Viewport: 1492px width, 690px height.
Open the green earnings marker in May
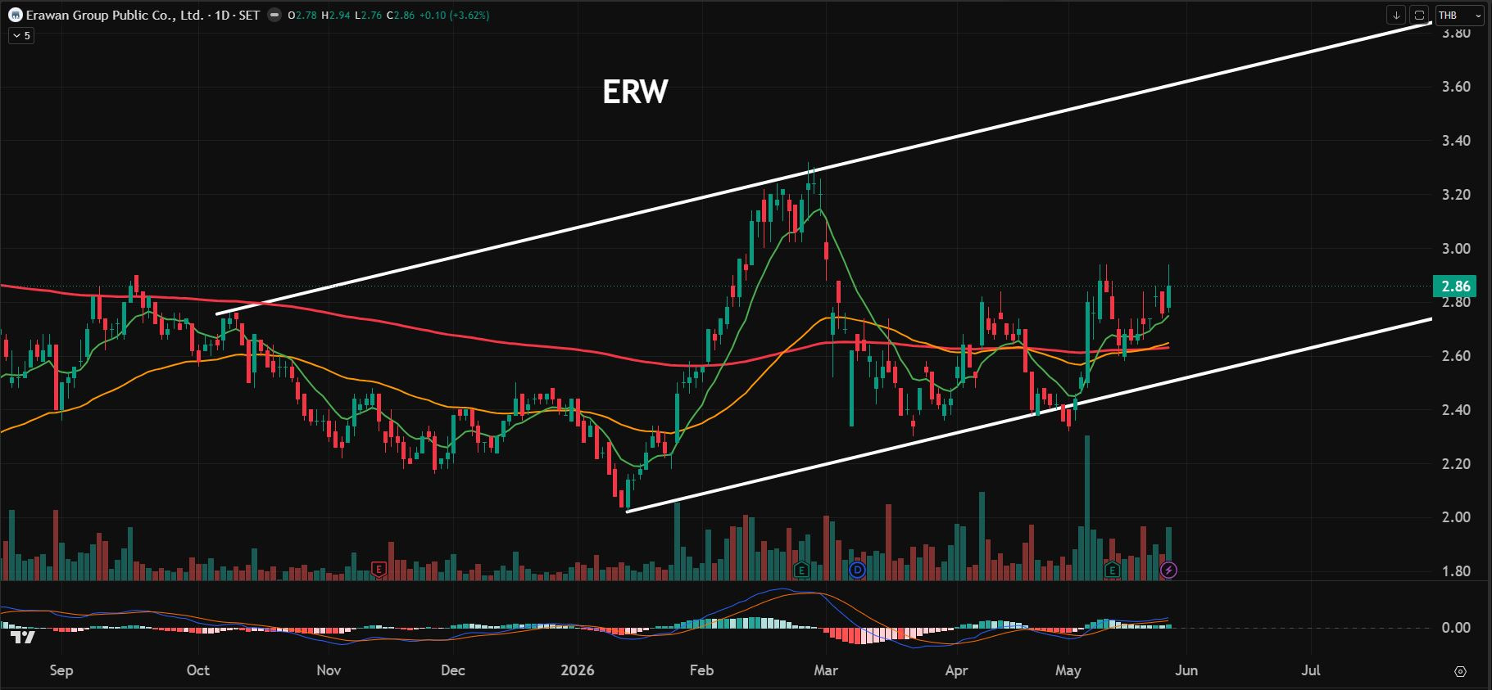1112,569
